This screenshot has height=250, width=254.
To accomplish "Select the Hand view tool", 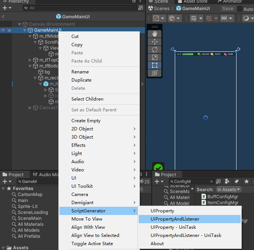I will tap(155, 34).
